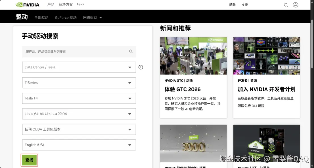Open the 行业 menu

(x=81, y=5)
